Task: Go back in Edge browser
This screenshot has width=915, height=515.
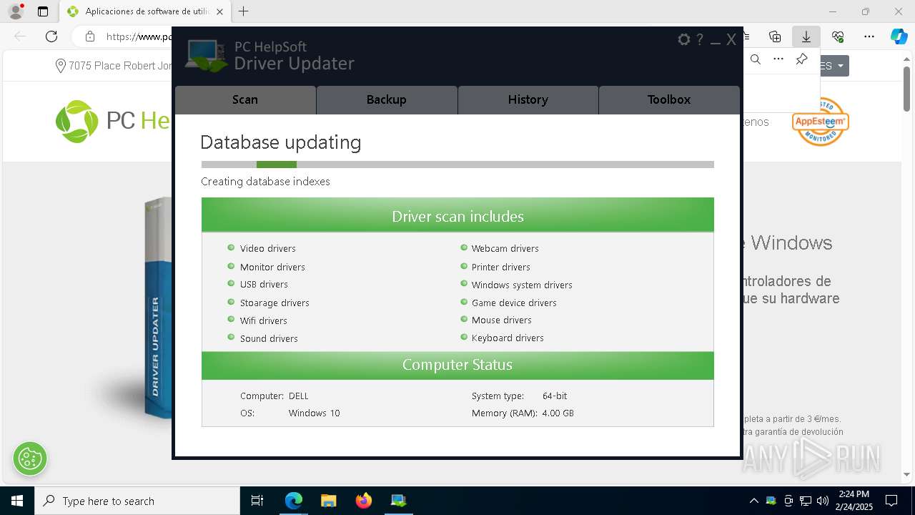Action: coord(20,36)
